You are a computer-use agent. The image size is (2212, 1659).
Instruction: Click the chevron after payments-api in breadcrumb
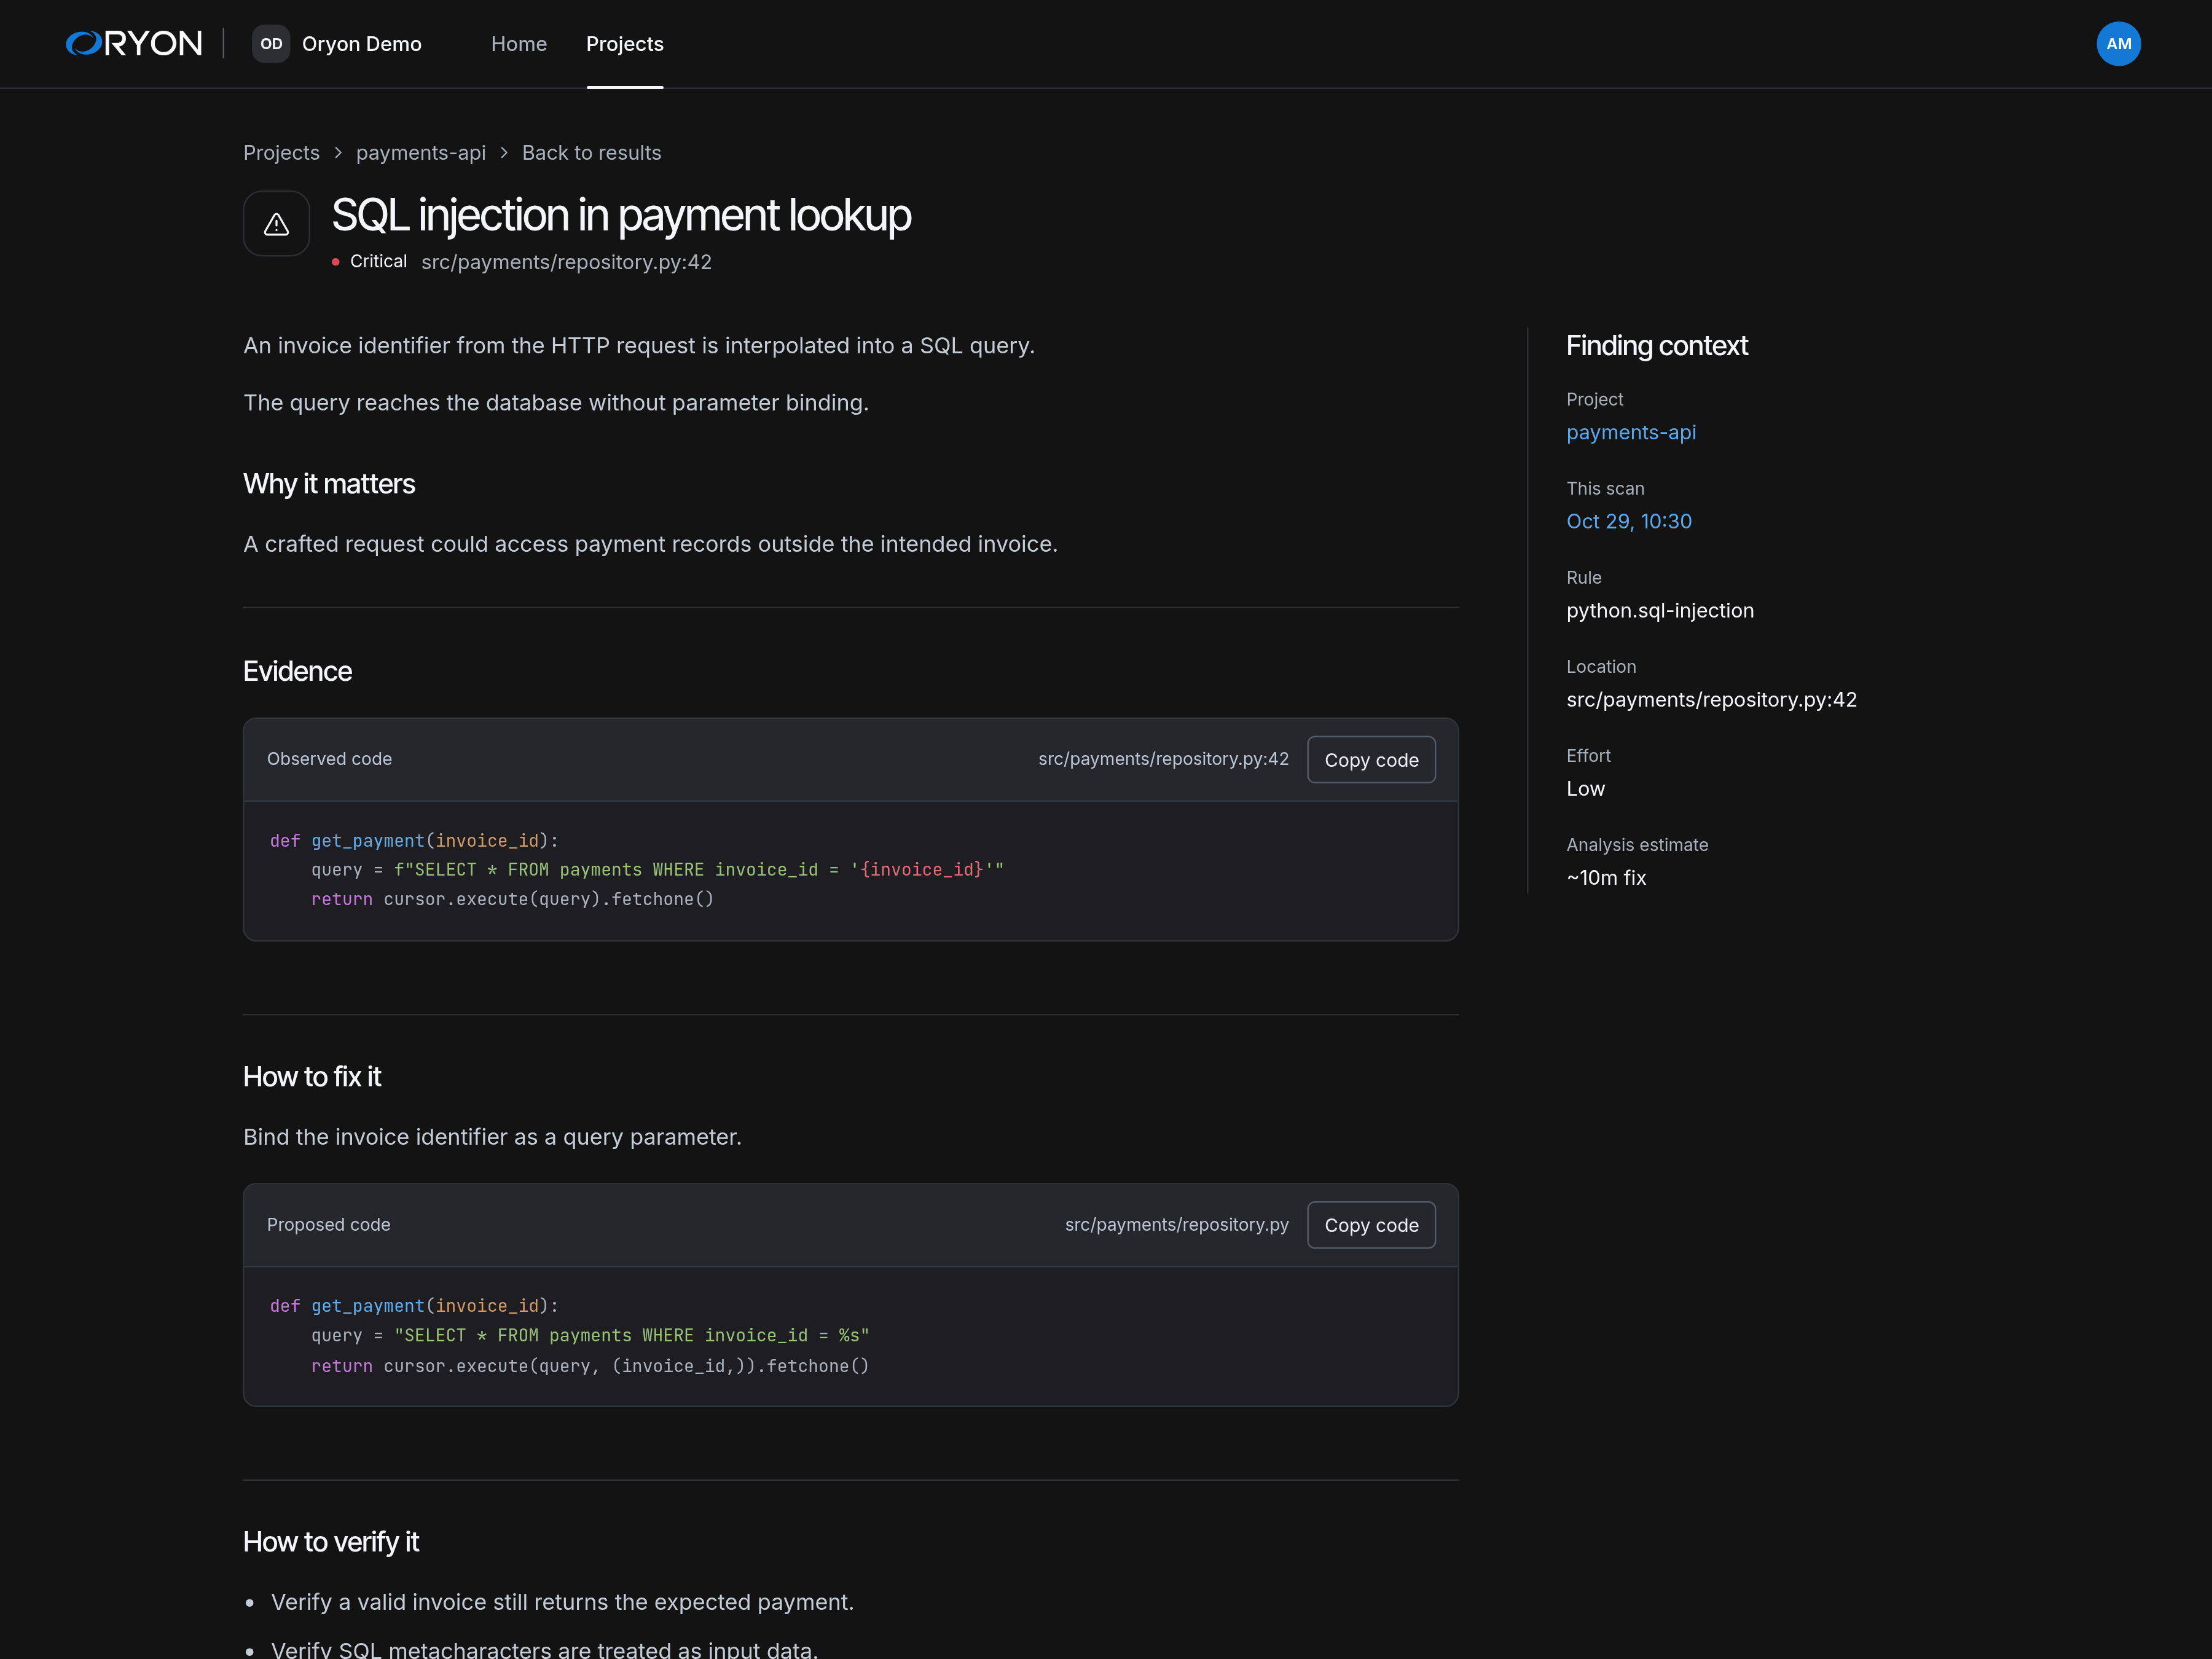click(x=504, y=153)
